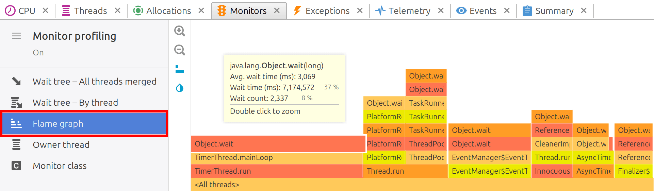Close the CPU tab
The height and width of the screenshot is (191, 654).
[45, 11]
